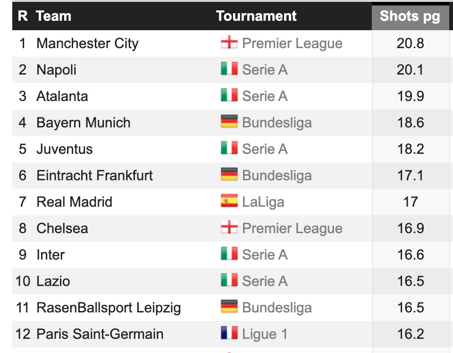Sort table by Shots pg column
453x353 pixels.
coord(410,17)
